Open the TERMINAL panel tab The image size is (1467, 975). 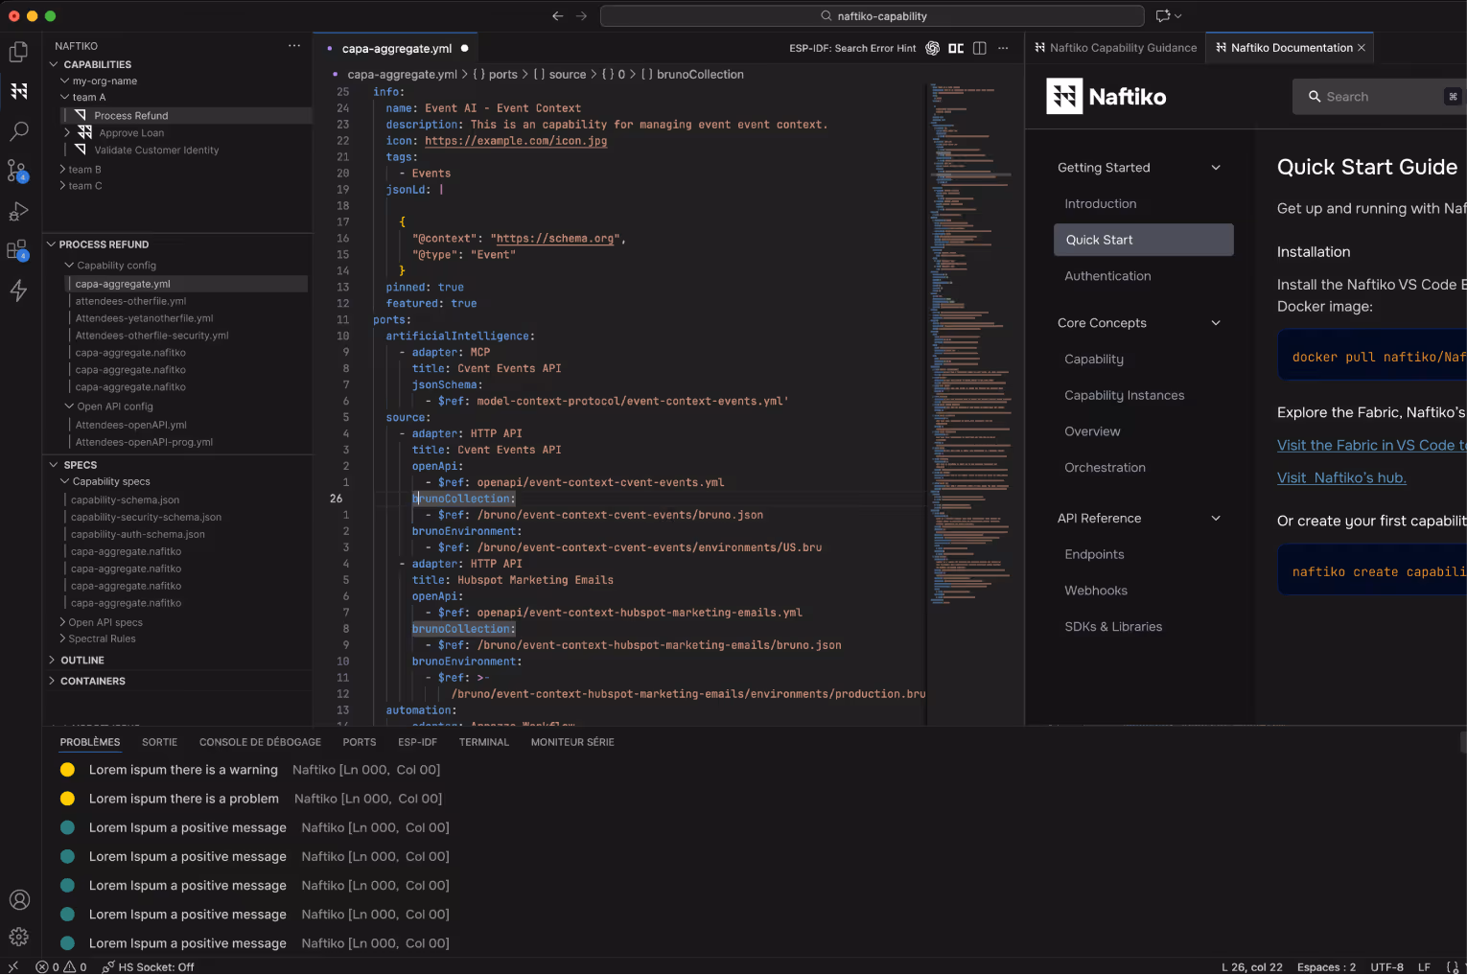(484, 742)
